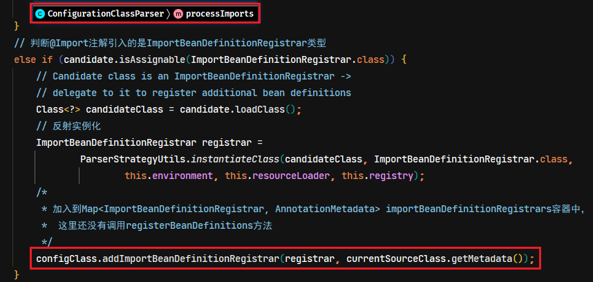Screen dimensions: 593x282
Task: Click the cyan class icon in breadcrumb
Action: tap(39, 14)
